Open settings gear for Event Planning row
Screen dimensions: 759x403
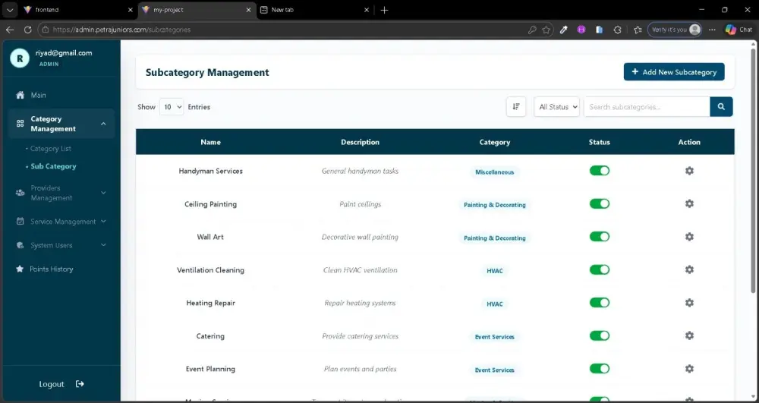[689, 369]
